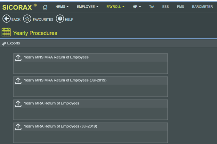Go to the T/A menu item
The width and height of the screenshot is (217, 144).
coord(151,7)
